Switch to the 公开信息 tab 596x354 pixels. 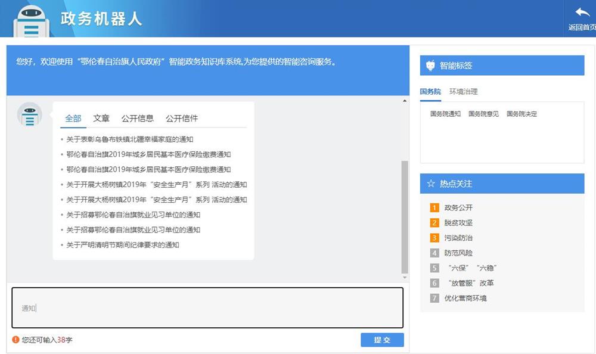pyautogui.click(x=137, y=119)
